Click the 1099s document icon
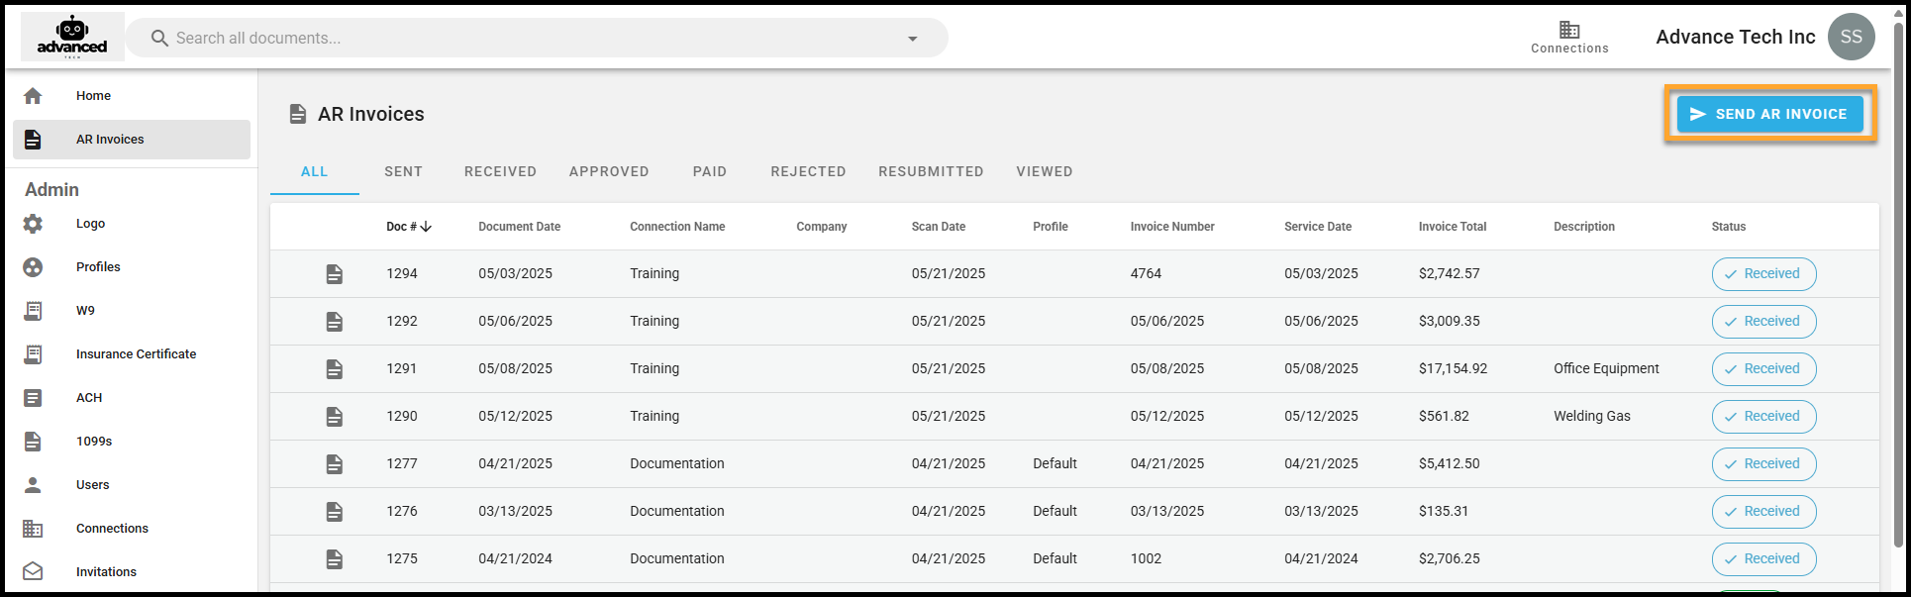The width and height of the screenshot is (1911, 597). click(x=33, y=442)
